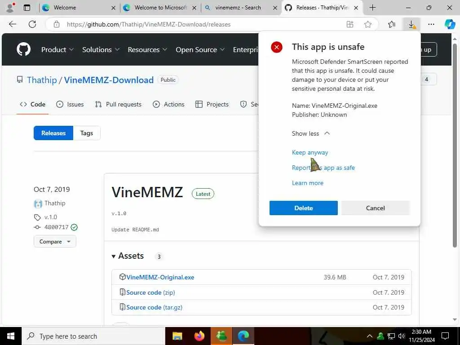Collapse details with Show less
Image resolution: width=460 pixels, height=345 pixels.
click(311, 133)
